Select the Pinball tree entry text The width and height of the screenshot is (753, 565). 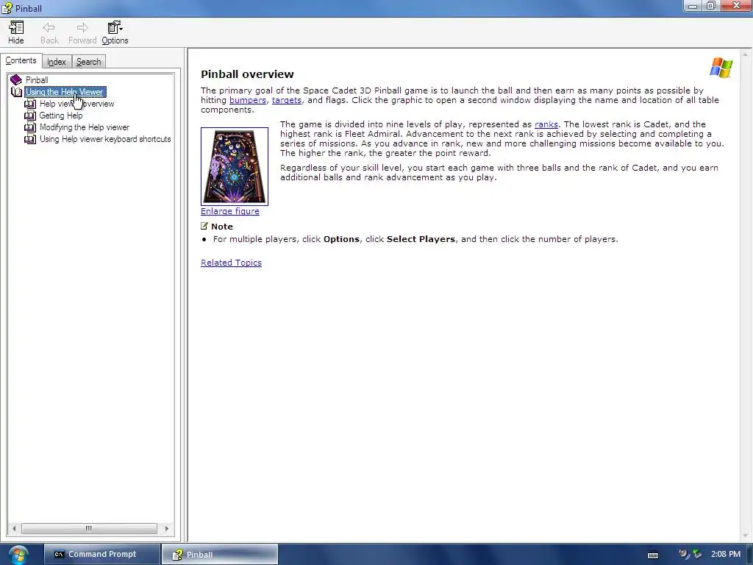click(37, 80)
